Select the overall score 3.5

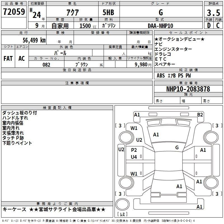point(213,13)
